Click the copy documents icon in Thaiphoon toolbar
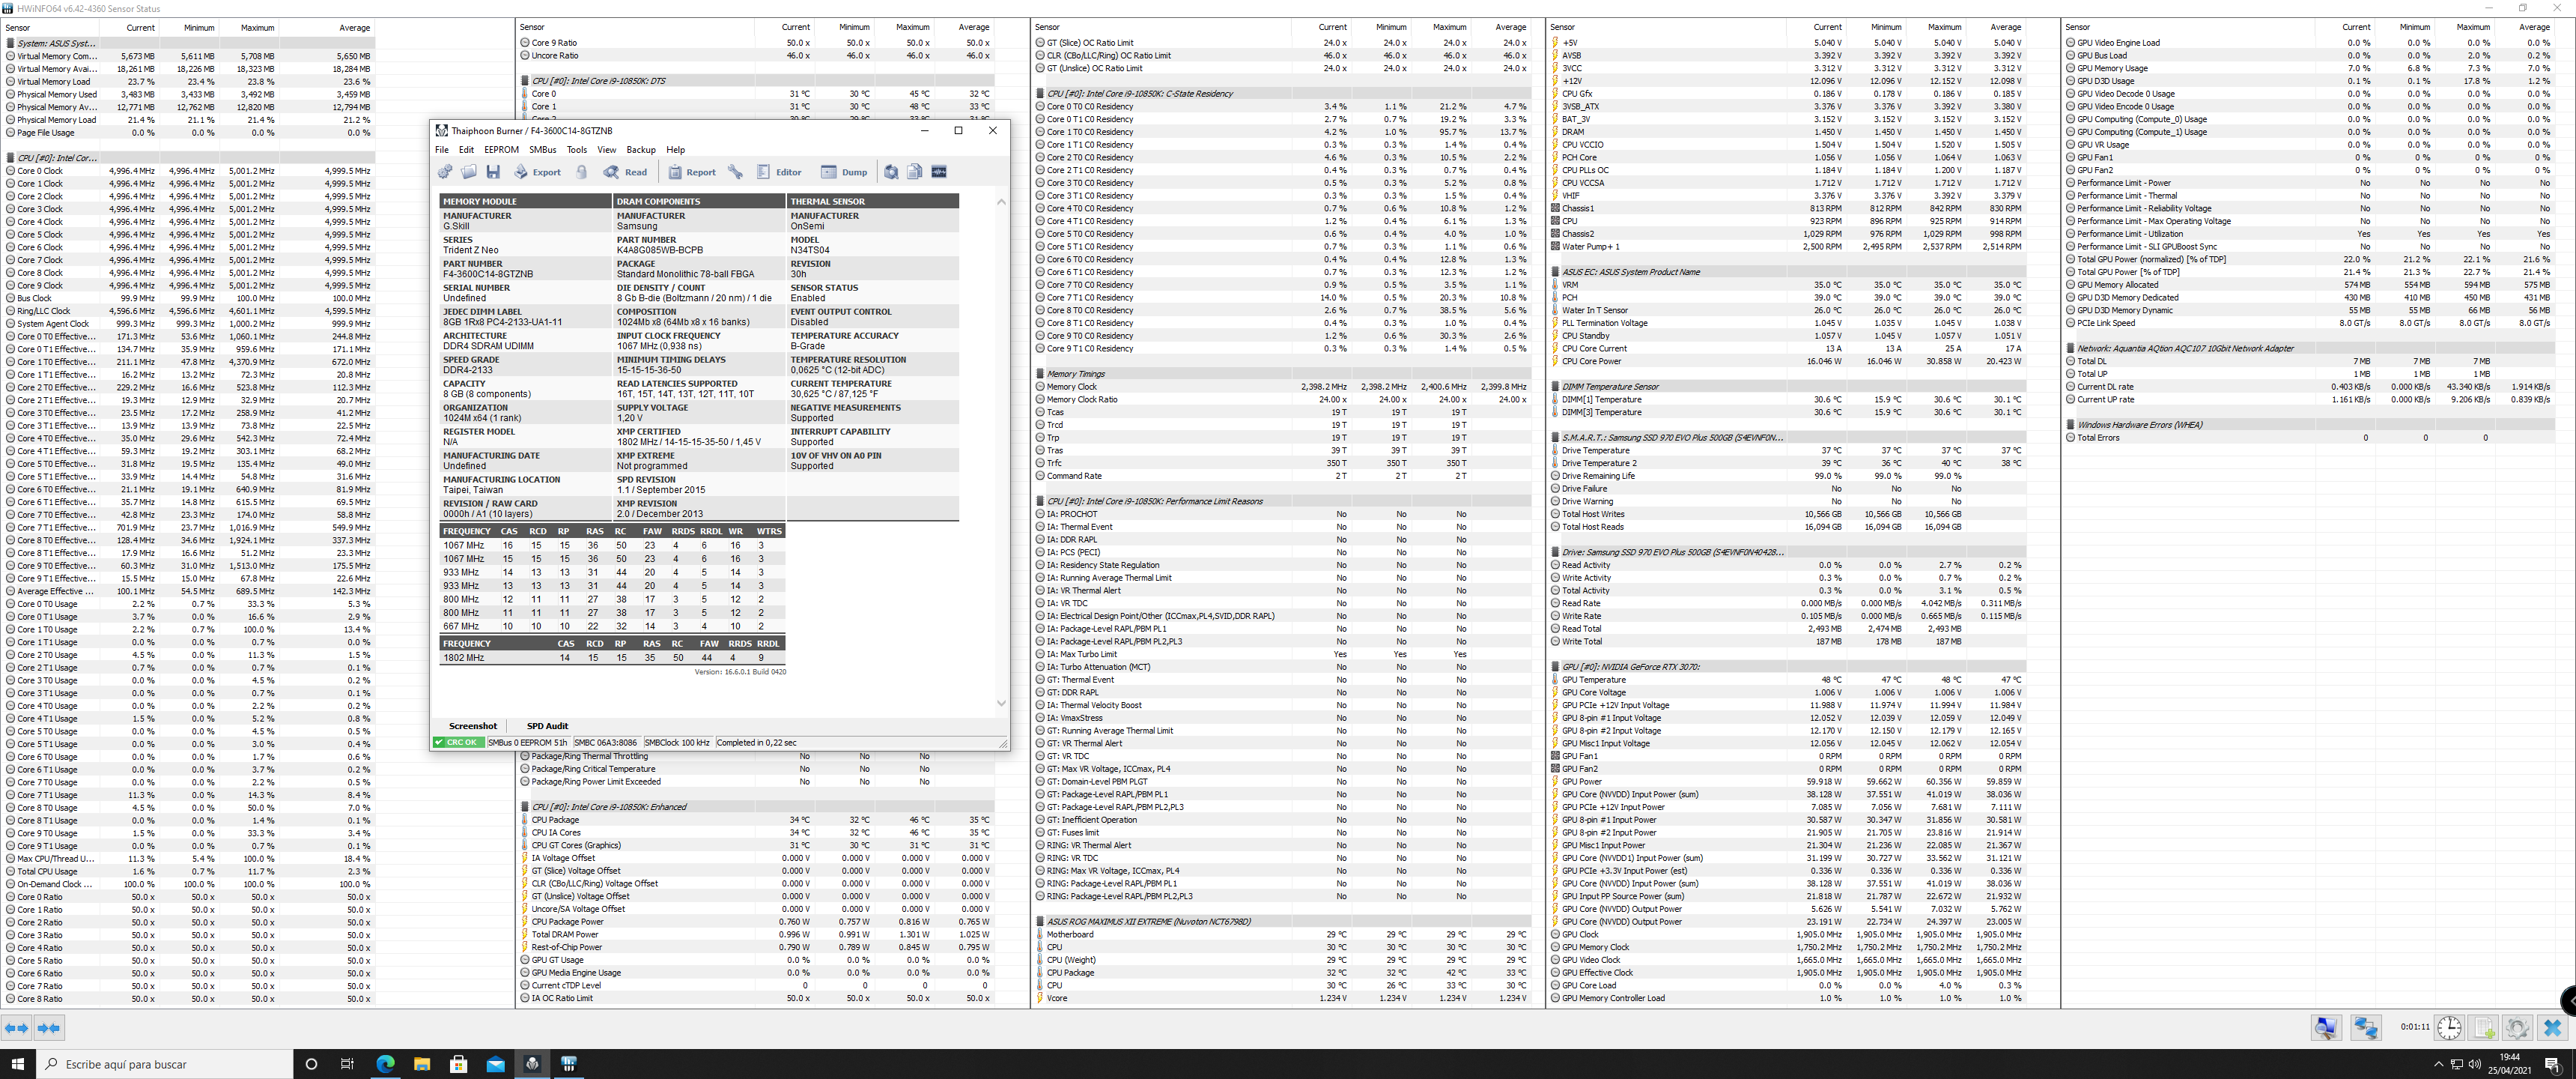Image resolution: width=2576 pixels, height=1079 pixels. (x=915, y=172)
